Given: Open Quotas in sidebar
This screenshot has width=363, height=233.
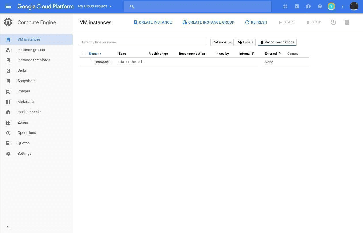Looking at the screenshot, I should 36,143.
